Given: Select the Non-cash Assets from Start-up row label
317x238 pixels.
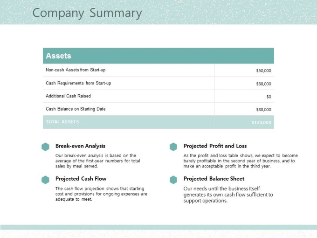Looking at the screenshot, I should click(x=76, y=70).
